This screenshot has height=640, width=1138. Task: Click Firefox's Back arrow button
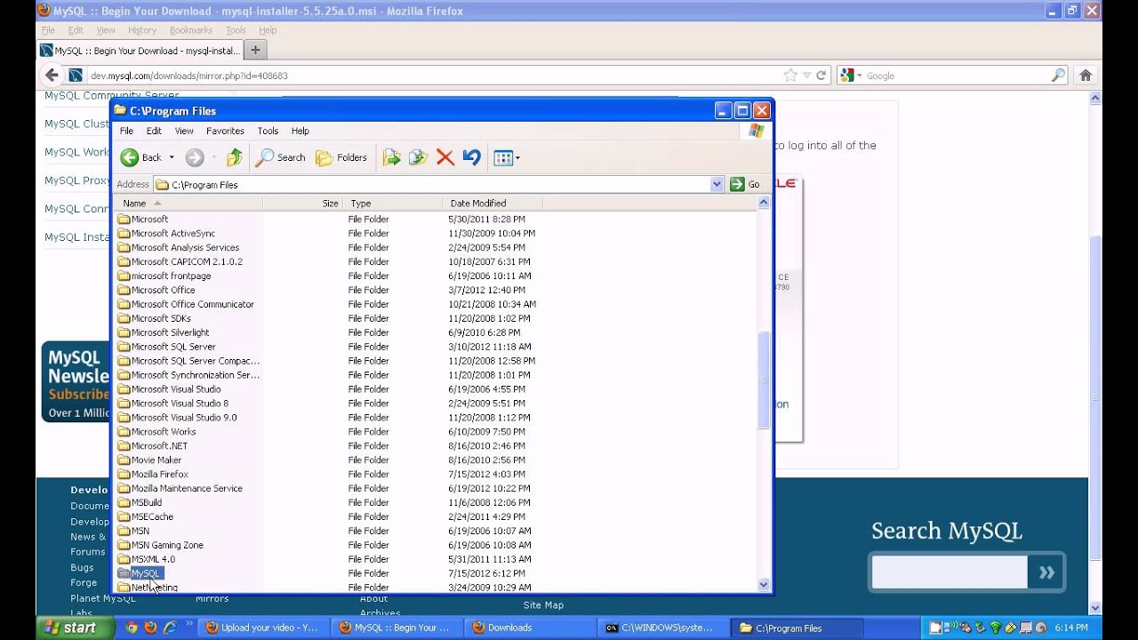(52, 76)
